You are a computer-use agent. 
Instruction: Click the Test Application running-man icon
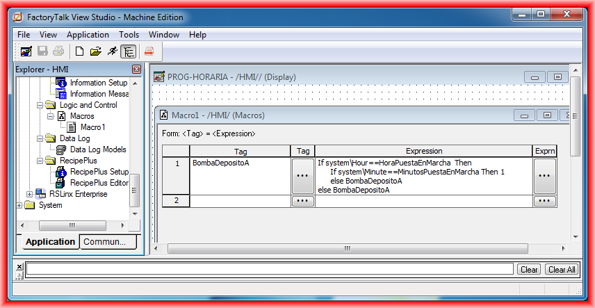(x=112, y=51)
